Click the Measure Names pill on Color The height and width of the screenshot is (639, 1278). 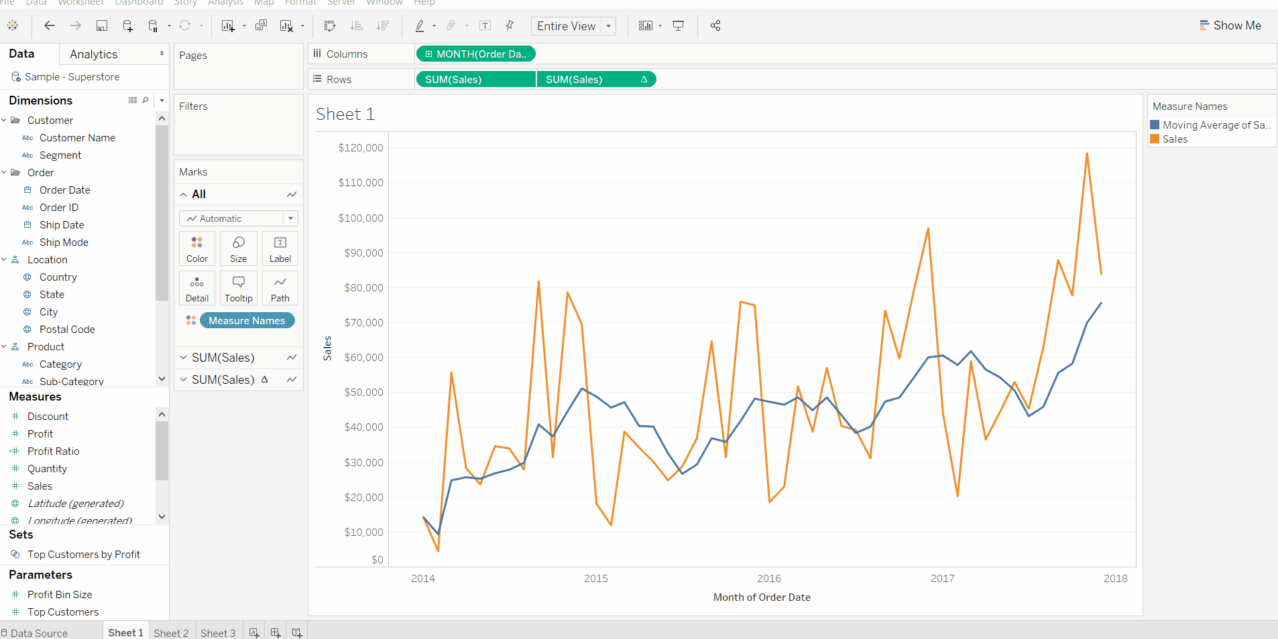point(247,320)
